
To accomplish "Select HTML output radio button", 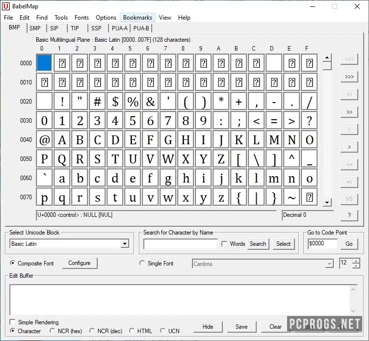I will coord(132,331).
